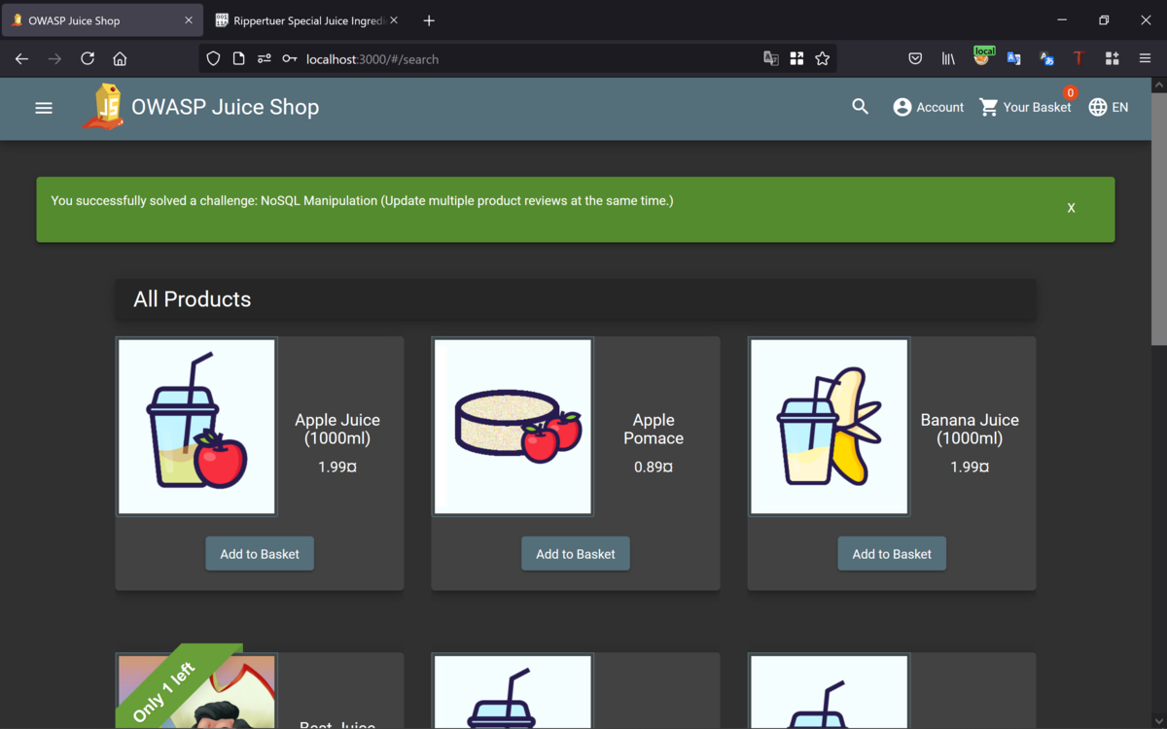
Task: Close the Rippertuer Special Juice tab
Action: 394,20
